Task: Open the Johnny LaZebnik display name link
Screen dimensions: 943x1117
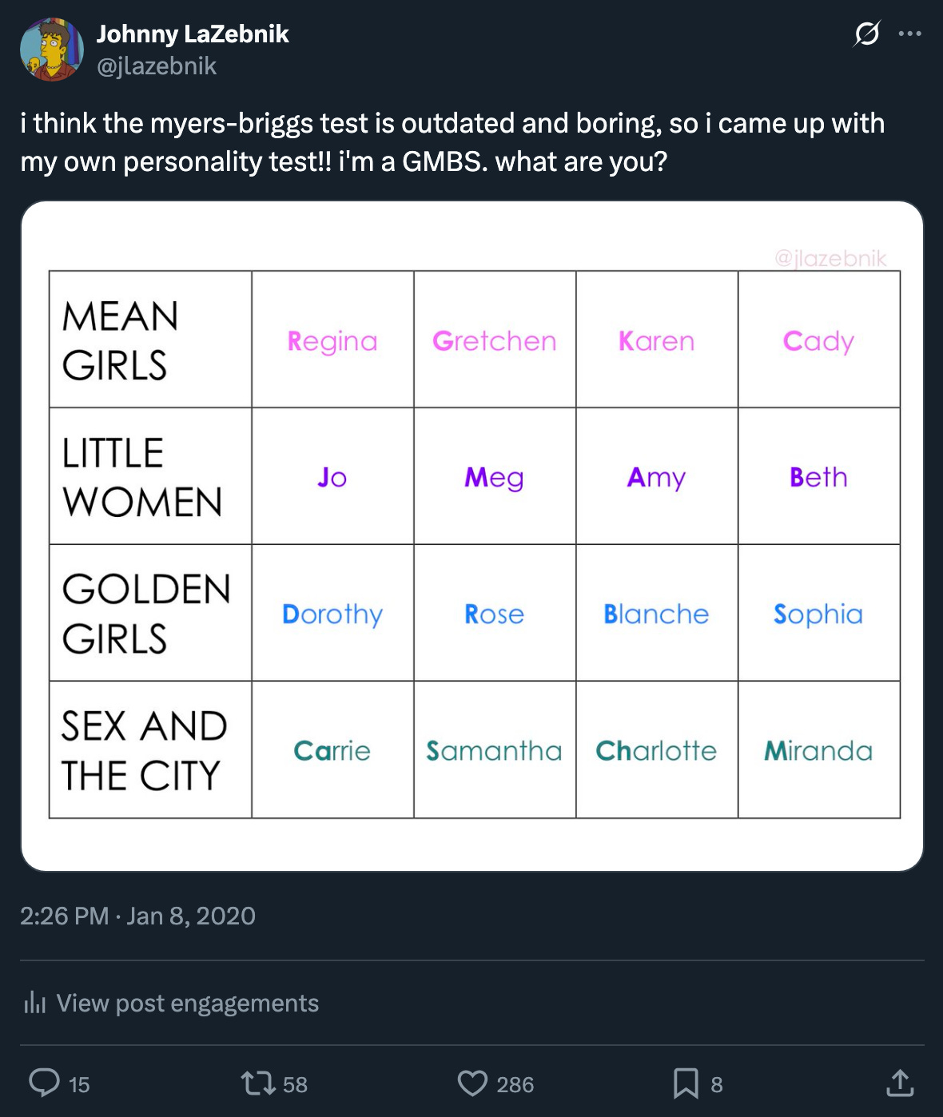Action: (x=193, y=34)
